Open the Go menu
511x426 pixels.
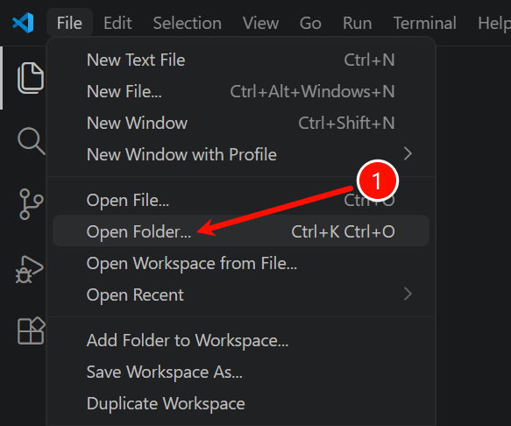coord(310,23)
